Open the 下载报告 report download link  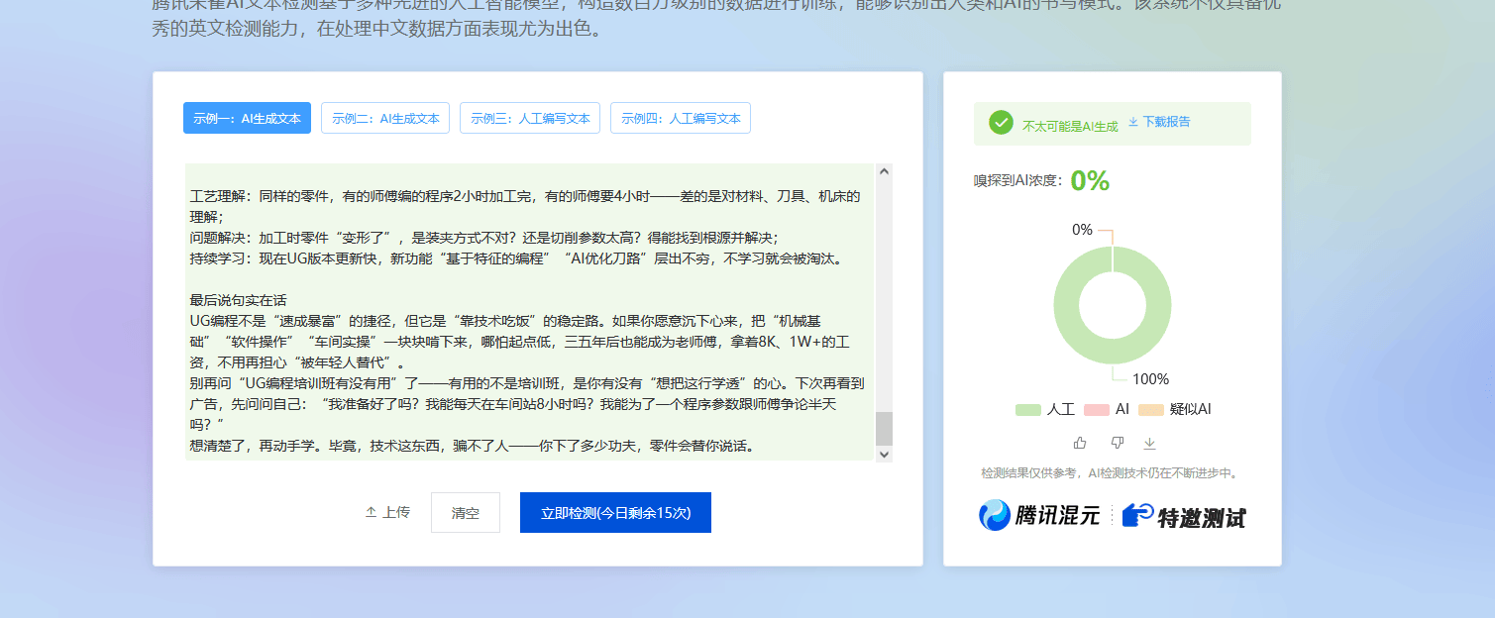click(1157, 123)
